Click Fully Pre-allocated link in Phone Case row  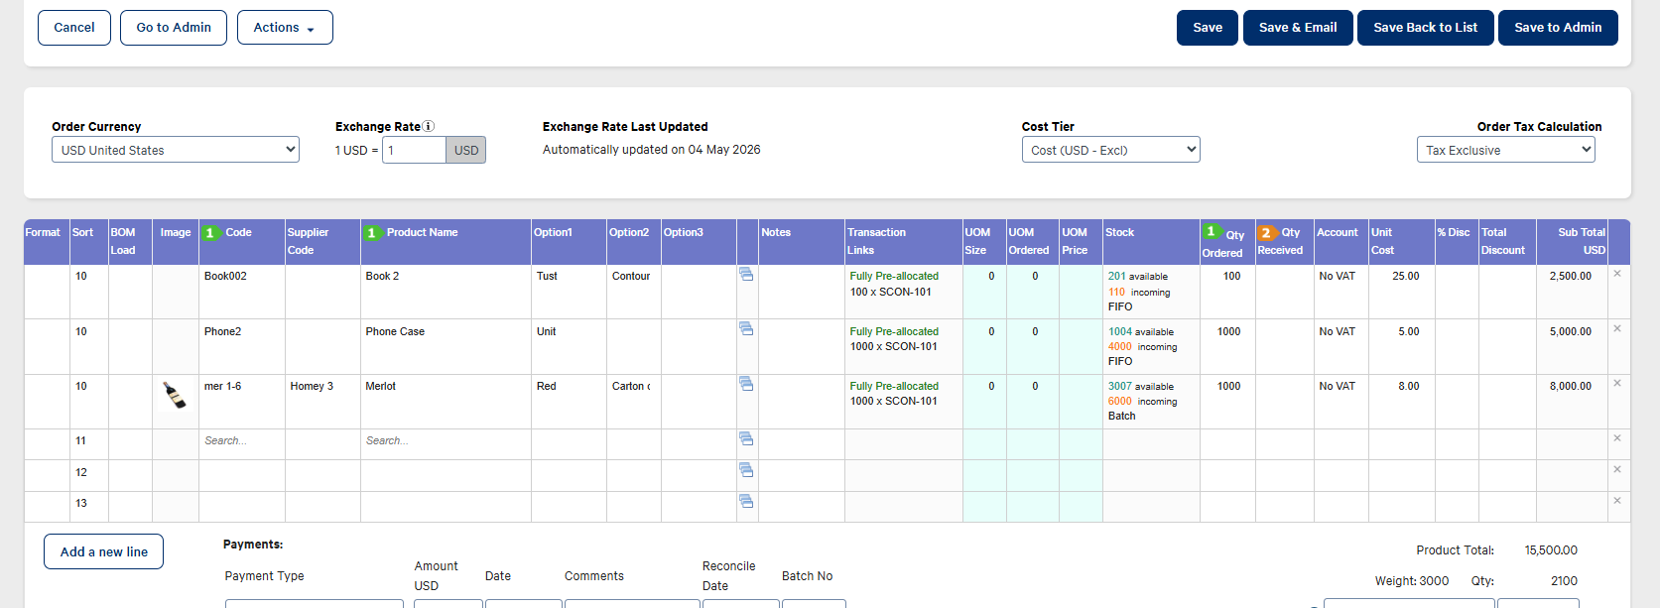point(894,331)
